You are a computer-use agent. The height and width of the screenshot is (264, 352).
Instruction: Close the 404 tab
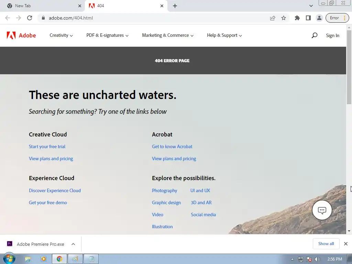162,6
